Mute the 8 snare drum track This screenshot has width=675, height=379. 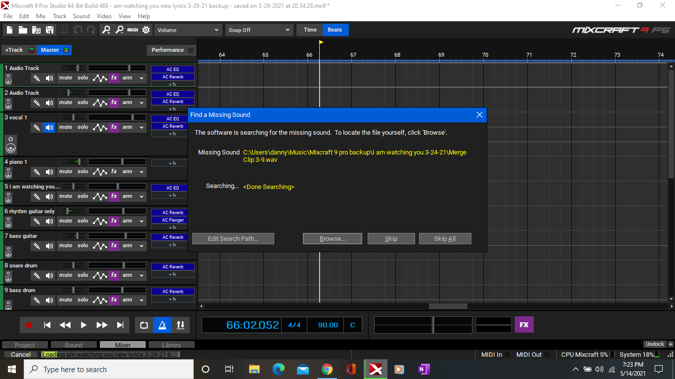pyautogui.click(x=66, y=275)
